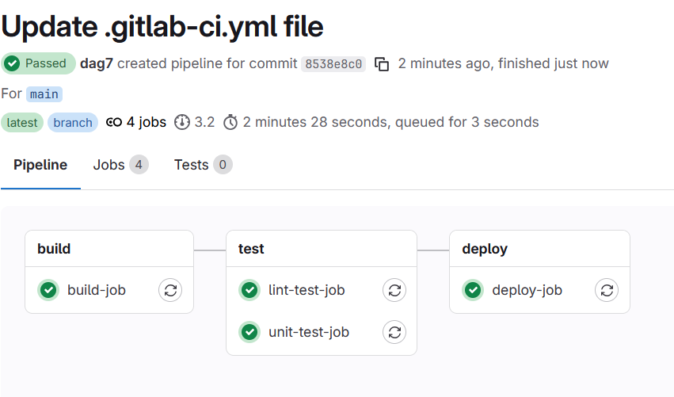The width and height of the screenshot is (674, 397).
Task: Open the build-job details
Action: pos(97,290)
